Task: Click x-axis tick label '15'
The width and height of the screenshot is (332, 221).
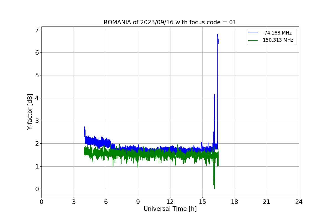Action: point(202,202)
